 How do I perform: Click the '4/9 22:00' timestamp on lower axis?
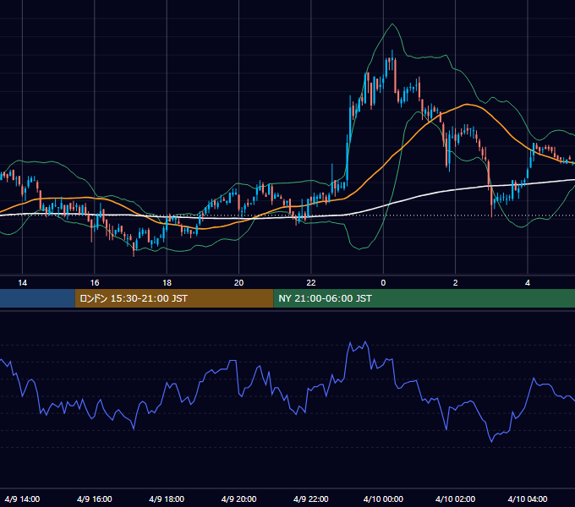coord(311,499)
